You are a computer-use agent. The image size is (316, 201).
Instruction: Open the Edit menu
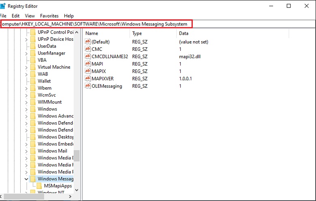pos(15,16)
